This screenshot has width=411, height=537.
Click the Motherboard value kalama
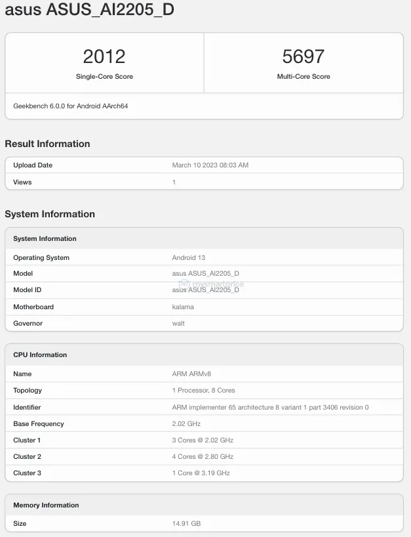coord(183,307)
